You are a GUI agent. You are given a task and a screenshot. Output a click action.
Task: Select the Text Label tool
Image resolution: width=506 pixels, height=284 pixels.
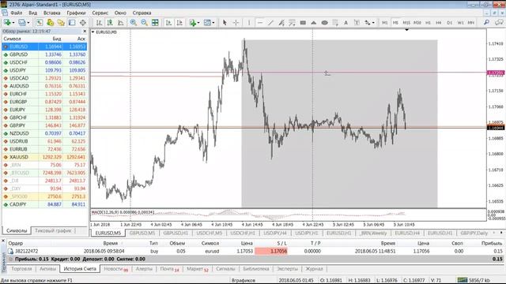click(x=357, y=23)
